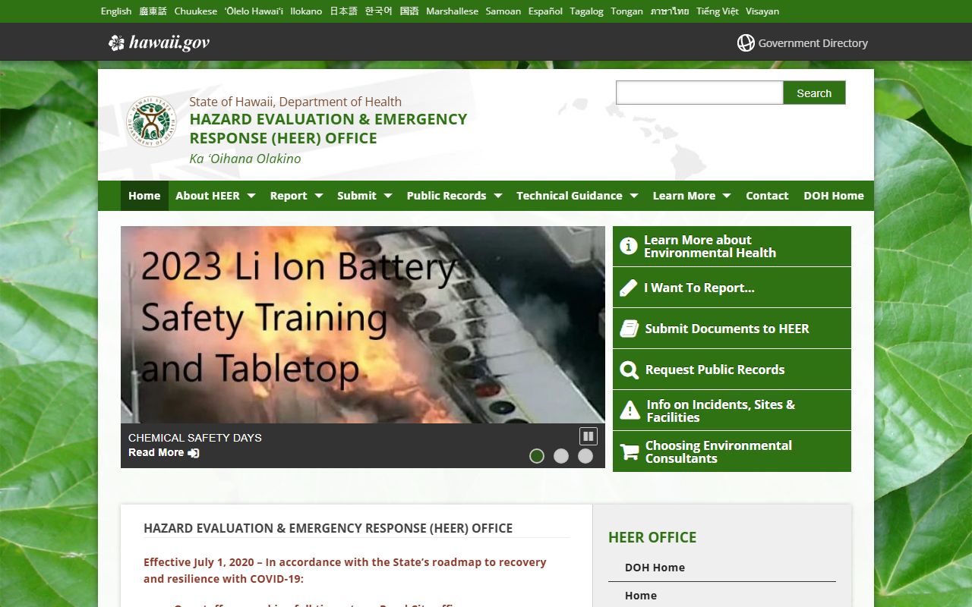Viewport: 972px width, 607px height.
Task: Open the Contact navigation item
Action: (767, 196)
